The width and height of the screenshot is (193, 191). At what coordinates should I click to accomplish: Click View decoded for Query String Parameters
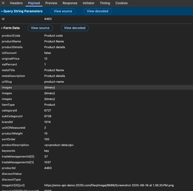(x=97, y=11)
